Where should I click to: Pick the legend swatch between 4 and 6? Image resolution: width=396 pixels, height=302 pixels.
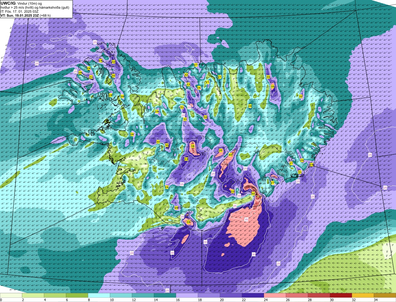click(55, 296)
